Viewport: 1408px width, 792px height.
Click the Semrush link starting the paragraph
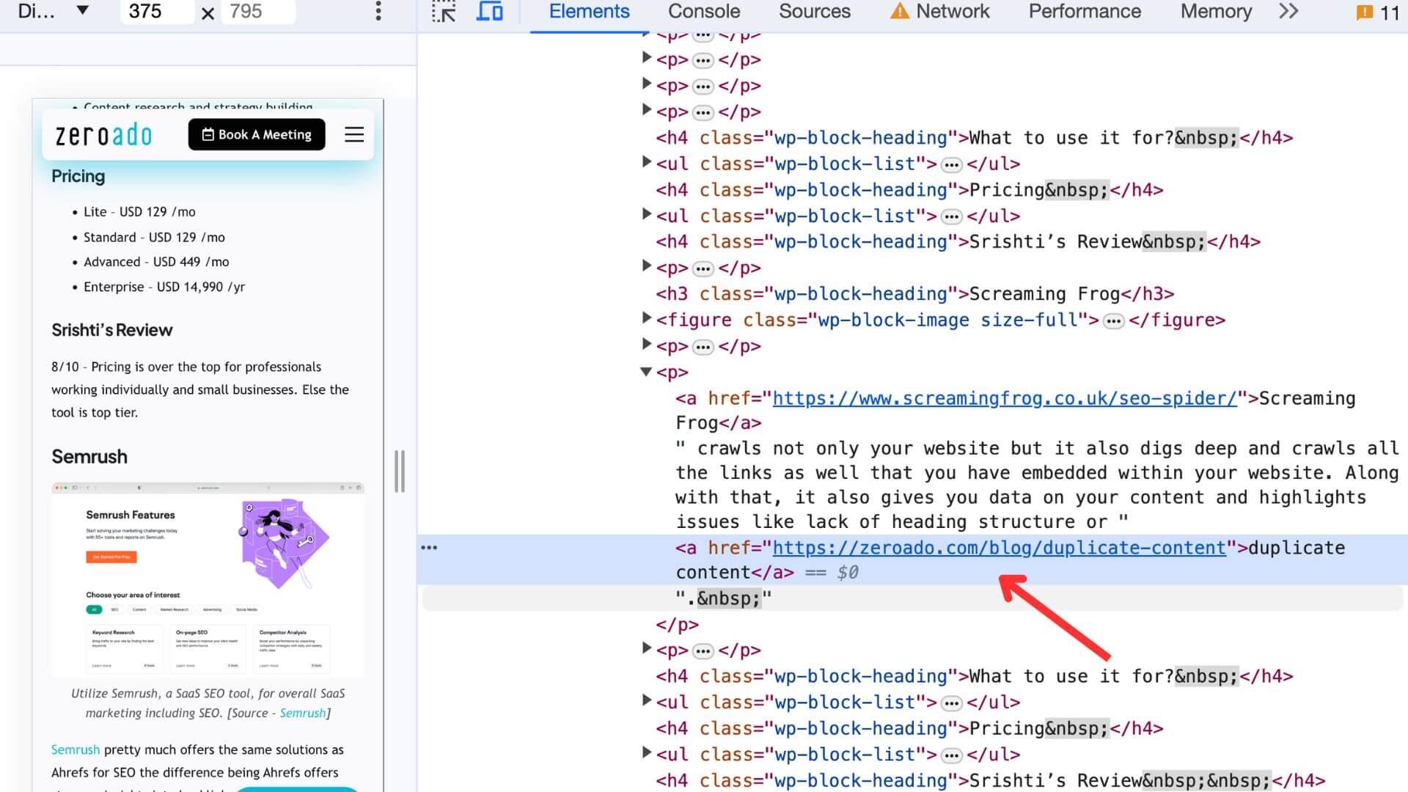tap(76, 749)
